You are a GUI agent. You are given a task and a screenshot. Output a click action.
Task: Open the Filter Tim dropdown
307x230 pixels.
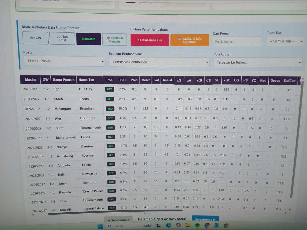[x=285, y=41]
